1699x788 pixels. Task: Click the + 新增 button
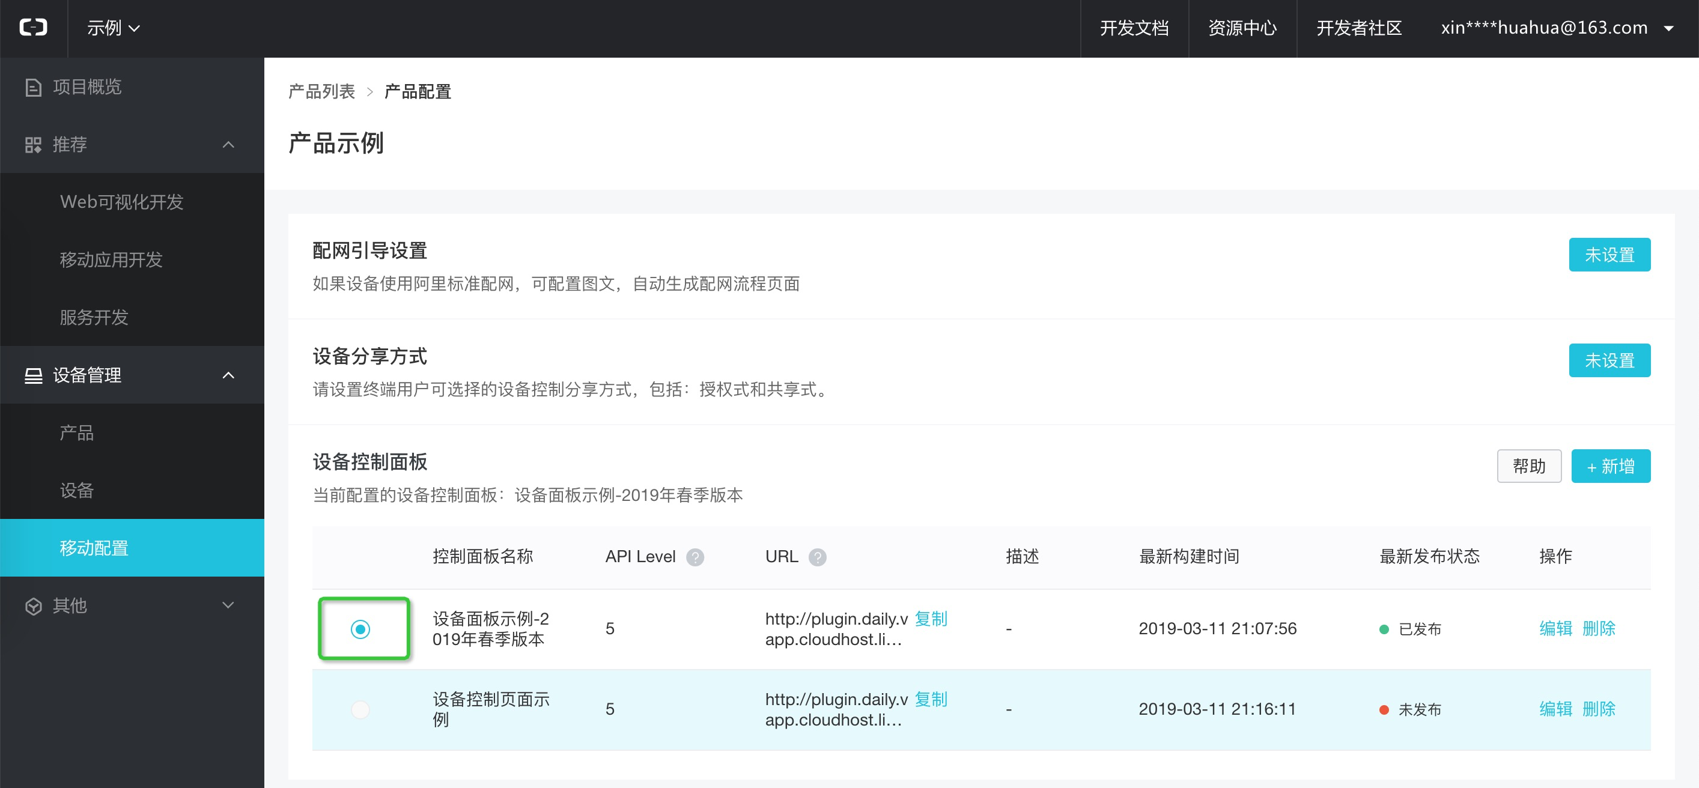point(1611,466)
